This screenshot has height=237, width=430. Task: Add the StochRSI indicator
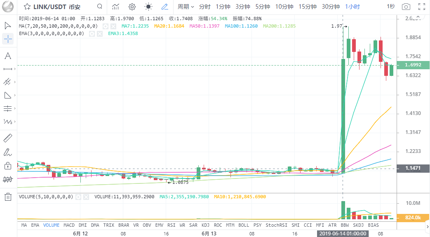click(x=276, y=225)
